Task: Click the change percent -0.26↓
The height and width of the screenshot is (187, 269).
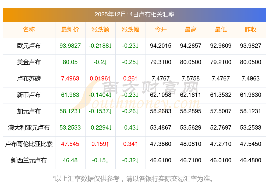Action: click(130, 111)
